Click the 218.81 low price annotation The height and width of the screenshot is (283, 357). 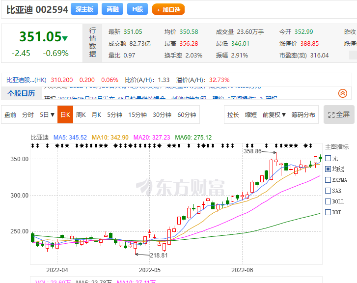coord(159,255)
